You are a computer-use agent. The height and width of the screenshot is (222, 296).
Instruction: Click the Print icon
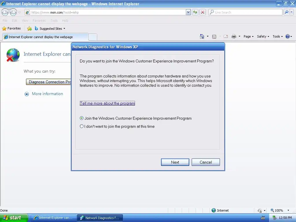[234, 36]
